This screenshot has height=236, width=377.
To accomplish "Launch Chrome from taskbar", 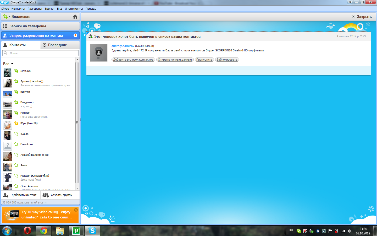I will coord(43,231).
